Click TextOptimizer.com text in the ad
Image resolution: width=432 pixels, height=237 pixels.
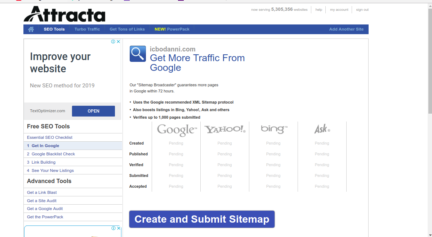[x=48, y=111]
